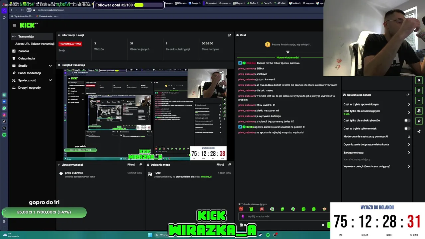Viewport: 425px width, 239px height.
Task: Click user piwo_zubrowe in Lista aktywności
Action: [x=74, y=173]
